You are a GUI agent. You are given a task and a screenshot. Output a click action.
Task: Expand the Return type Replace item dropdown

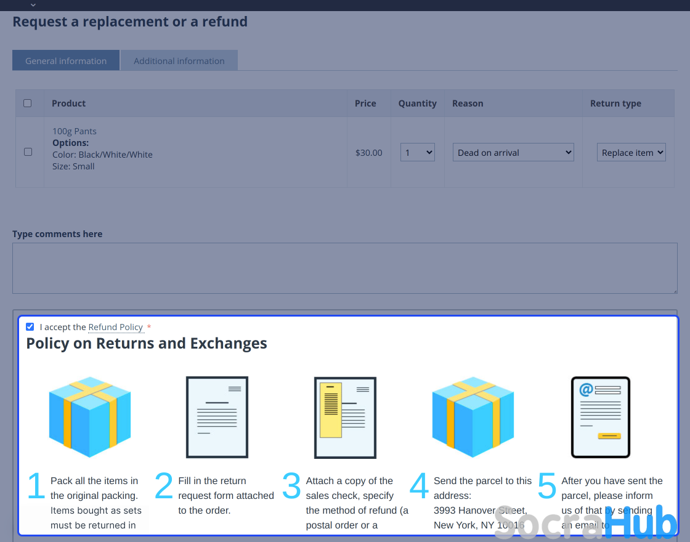click(631, 153)
